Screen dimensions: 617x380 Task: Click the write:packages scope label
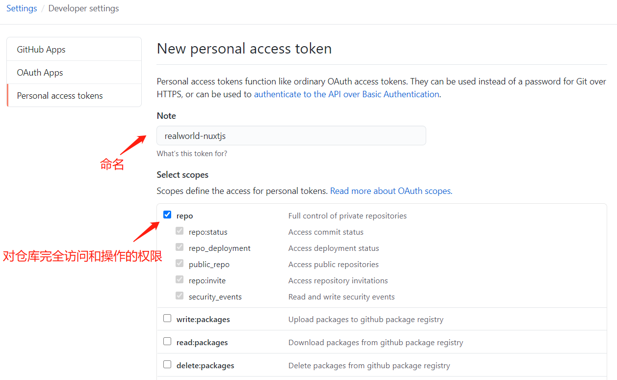click(203, 319)
